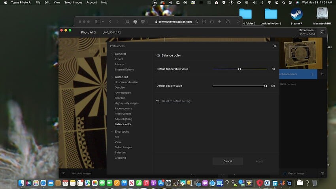The width and height of the screenshot is (336, 189).
Task: Open the File menu
Action: [x=38, y=3]
